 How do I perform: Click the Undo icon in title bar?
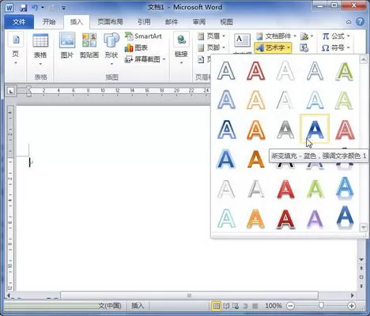pyautogui.click(x=35, y=8)
